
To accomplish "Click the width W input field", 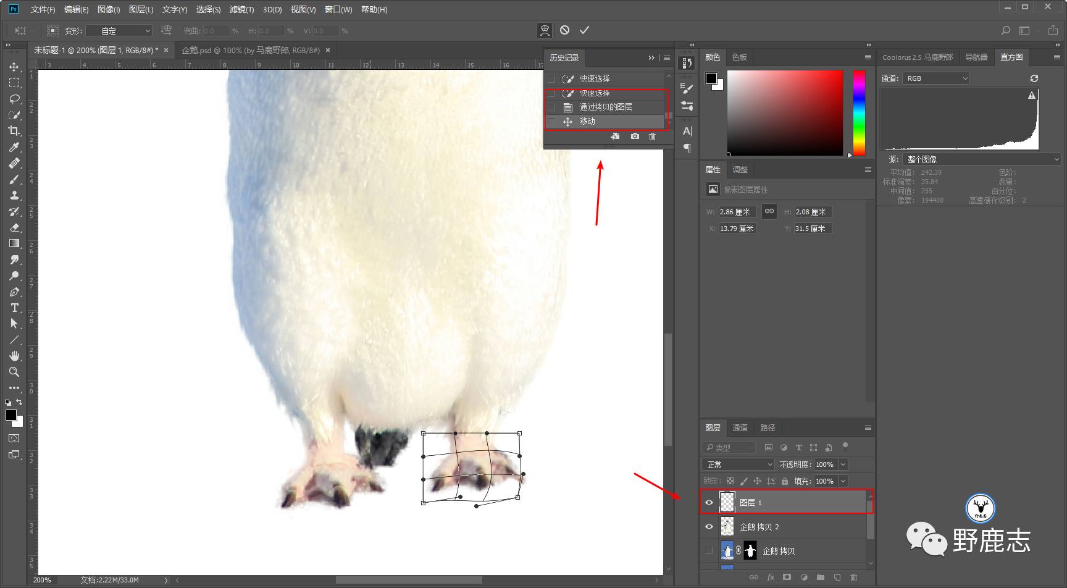I will click(737, 212).
